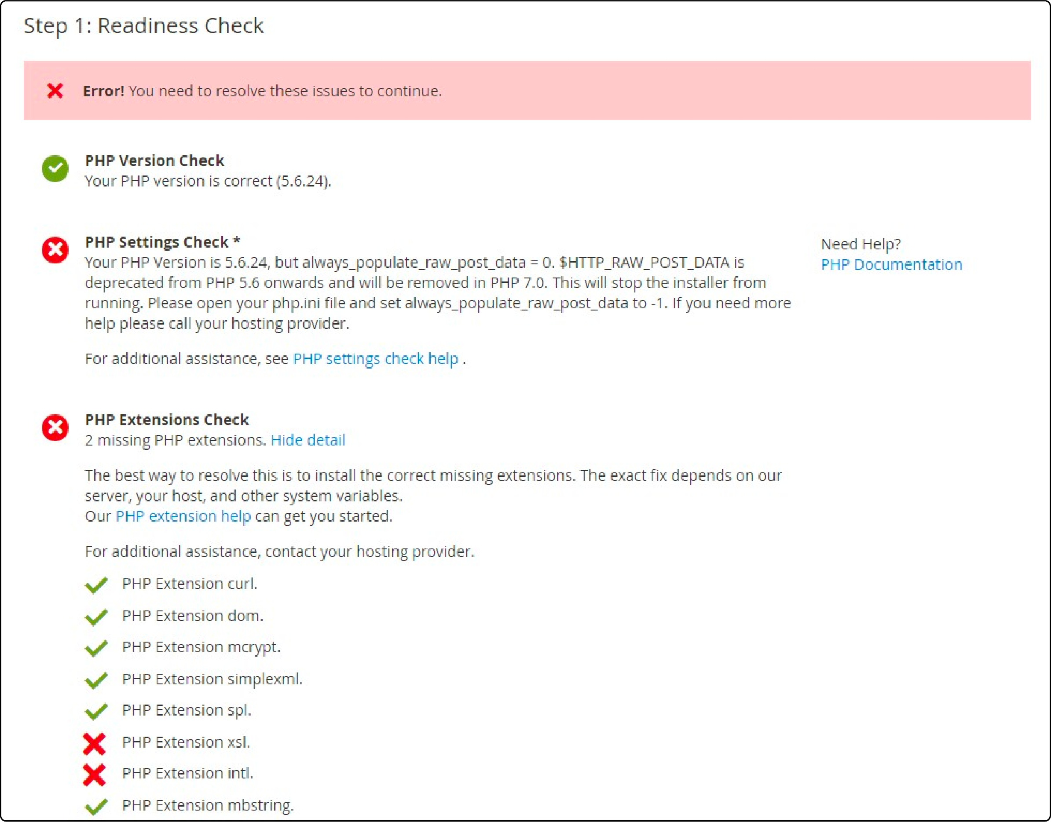
Task: Click 'Error! You need to resolve these issues' message
Action: pyautogui.click(x=262, y=91)
